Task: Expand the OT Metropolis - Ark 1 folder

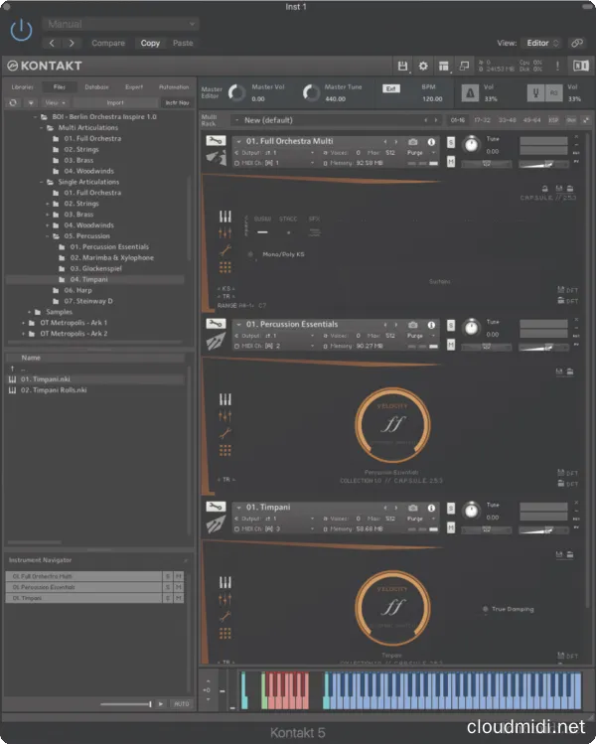Action: [23, 323]
